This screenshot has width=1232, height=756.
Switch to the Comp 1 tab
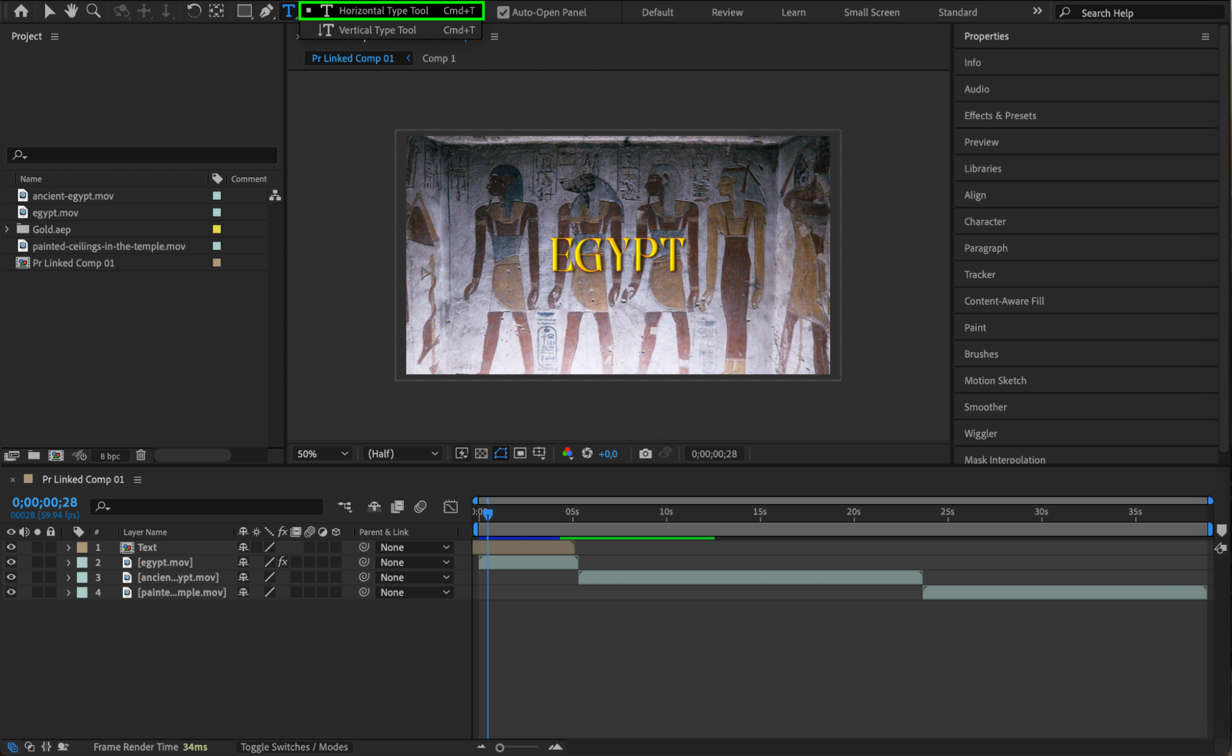click(x=439, y=58)
